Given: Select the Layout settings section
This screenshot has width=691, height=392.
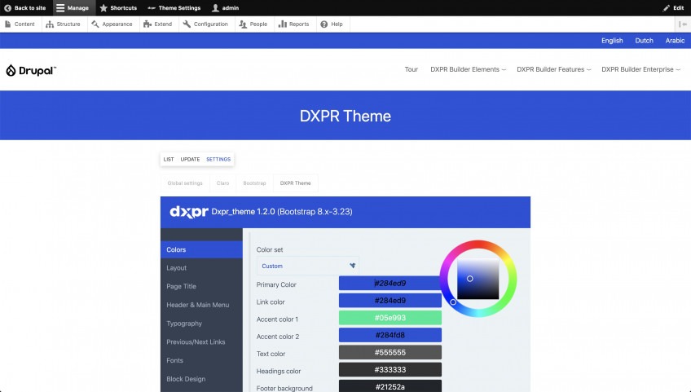Looking at the screenshot, I should [x=201, y=267].
